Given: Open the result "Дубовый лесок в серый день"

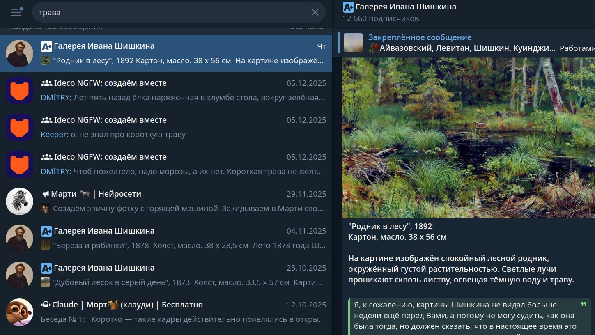Looking at the screenshot, I should (166, 275).
